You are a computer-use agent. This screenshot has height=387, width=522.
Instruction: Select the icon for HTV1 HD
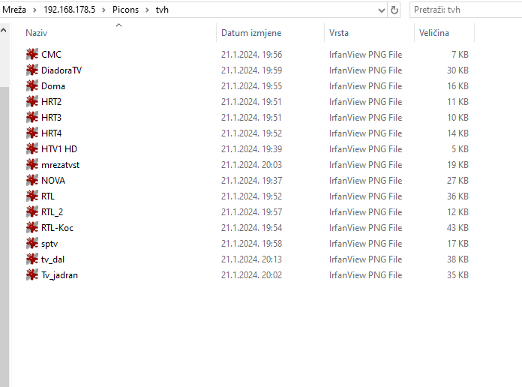(x=32, y=148)
